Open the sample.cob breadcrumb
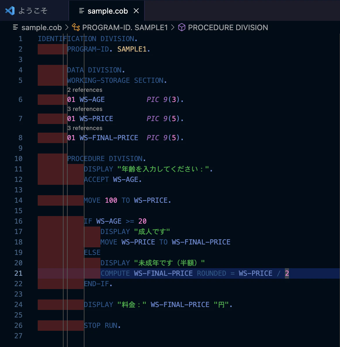Viewport: 340px width, 347px height. (x=41, y=28)
